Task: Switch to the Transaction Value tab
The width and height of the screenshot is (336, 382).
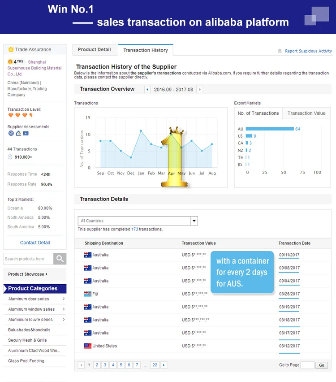Action: pos(306,113)
